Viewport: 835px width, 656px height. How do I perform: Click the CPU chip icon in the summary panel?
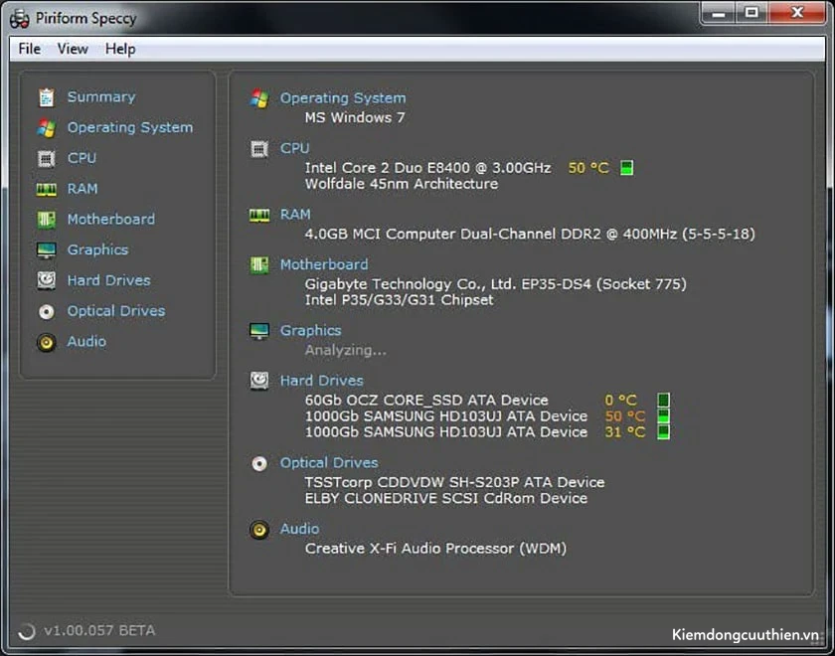coord(259,149)
